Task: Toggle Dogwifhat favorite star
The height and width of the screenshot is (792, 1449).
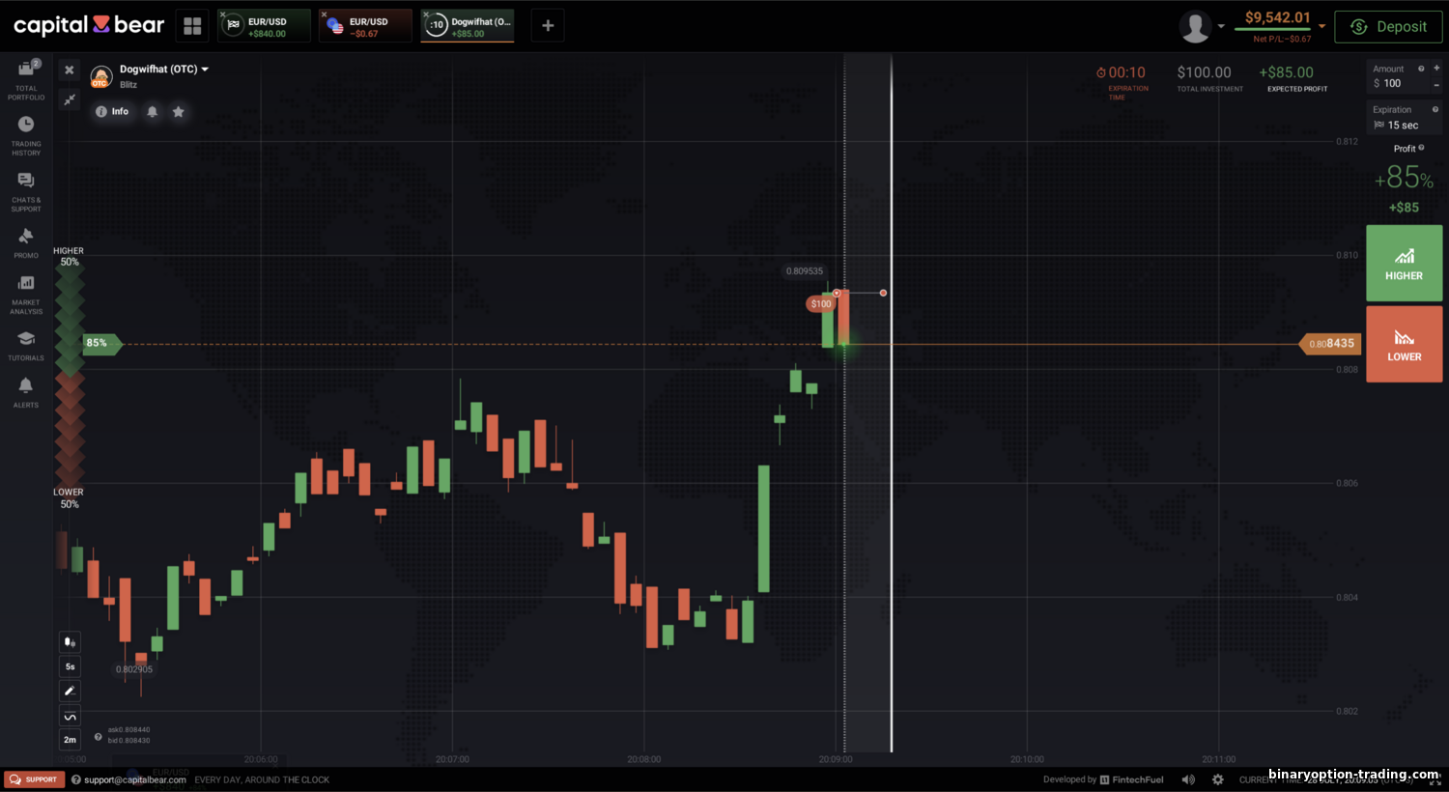Action: pyautogui.click(x=179, y=112)
